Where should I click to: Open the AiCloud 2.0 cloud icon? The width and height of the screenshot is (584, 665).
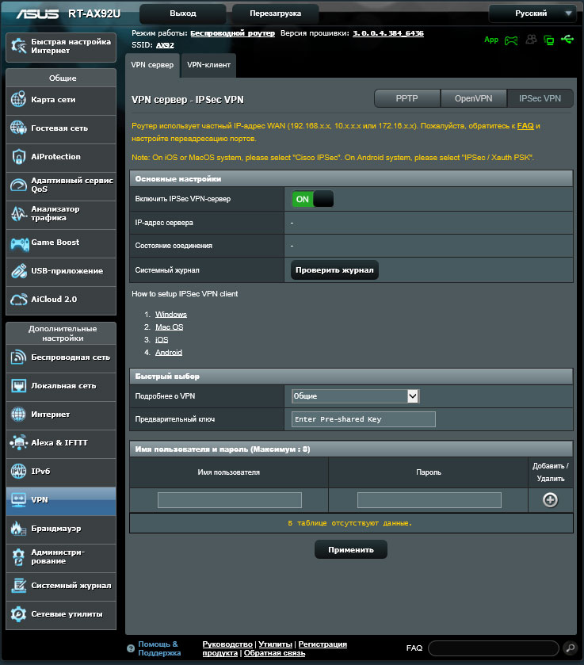(18, 299)
